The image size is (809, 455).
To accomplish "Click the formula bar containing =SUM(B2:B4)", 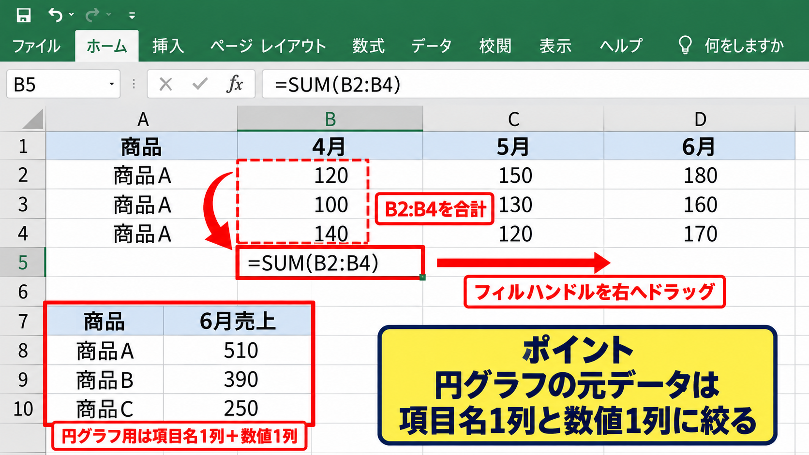I will (535, 85).
